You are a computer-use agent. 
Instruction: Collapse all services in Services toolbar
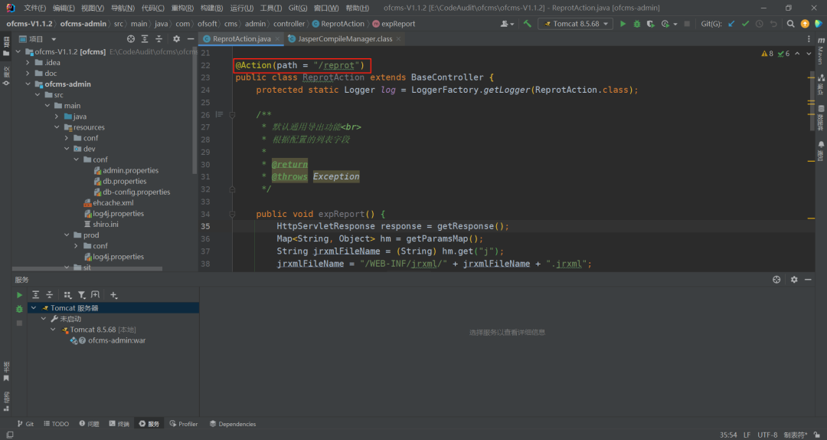click(50, 295)
